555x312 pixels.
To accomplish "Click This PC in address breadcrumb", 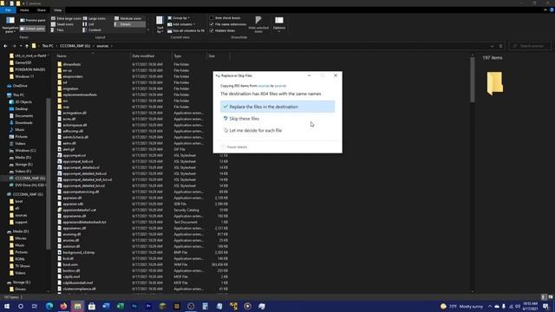I will pyautogui.click(x=48, y=46).
